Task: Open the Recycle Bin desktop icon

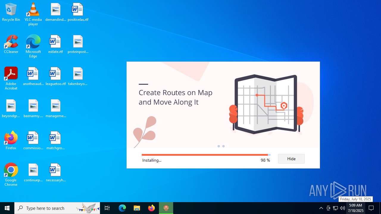Action: 11,12
